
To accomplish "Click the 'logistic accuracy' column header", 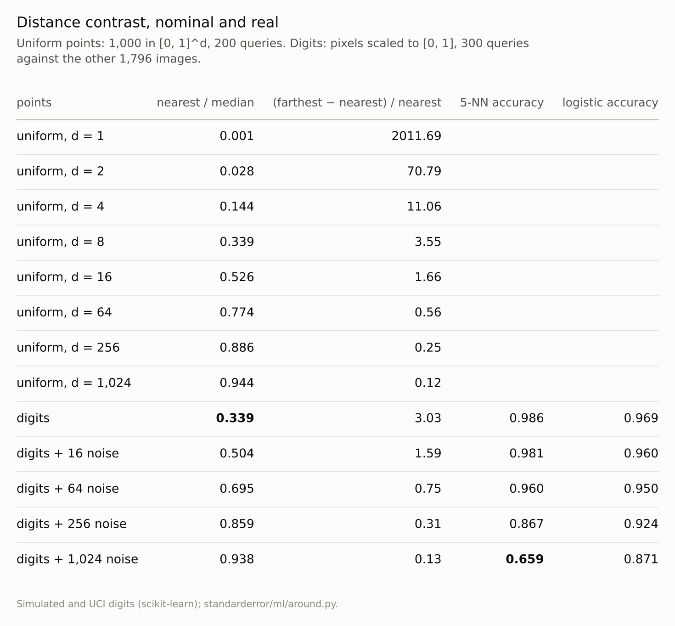I will point(610,102).
